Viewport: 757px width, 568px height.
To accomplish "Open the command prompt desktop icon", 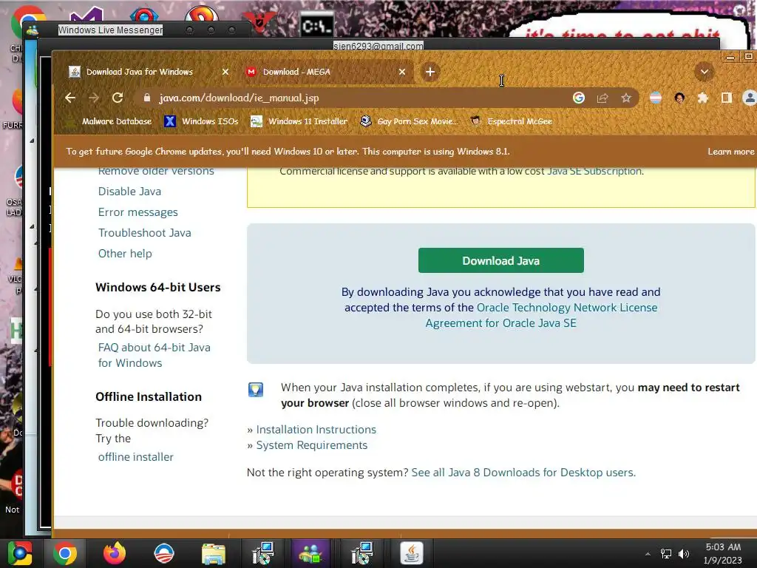I will pos(316,25).
